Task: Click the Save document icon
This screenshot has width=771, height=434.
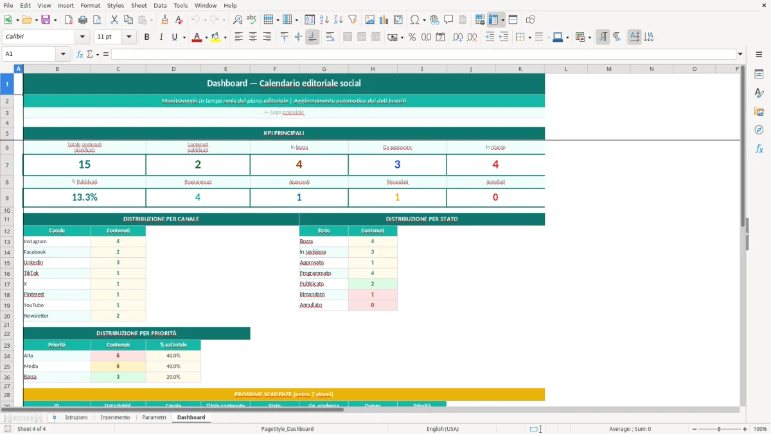Action: coord(46,19)
